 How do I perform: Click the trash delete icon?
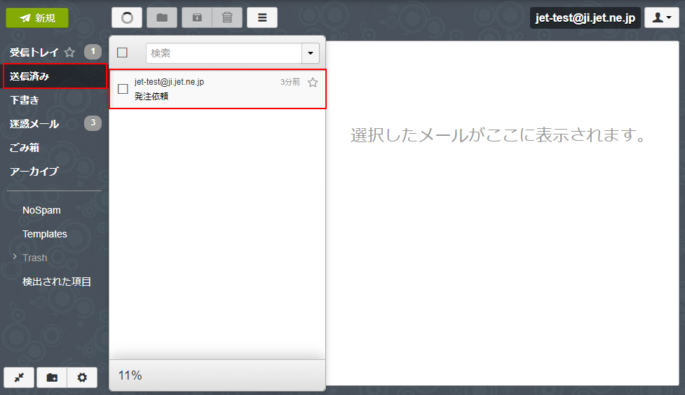pyautogui.click(x=227, y=18)
